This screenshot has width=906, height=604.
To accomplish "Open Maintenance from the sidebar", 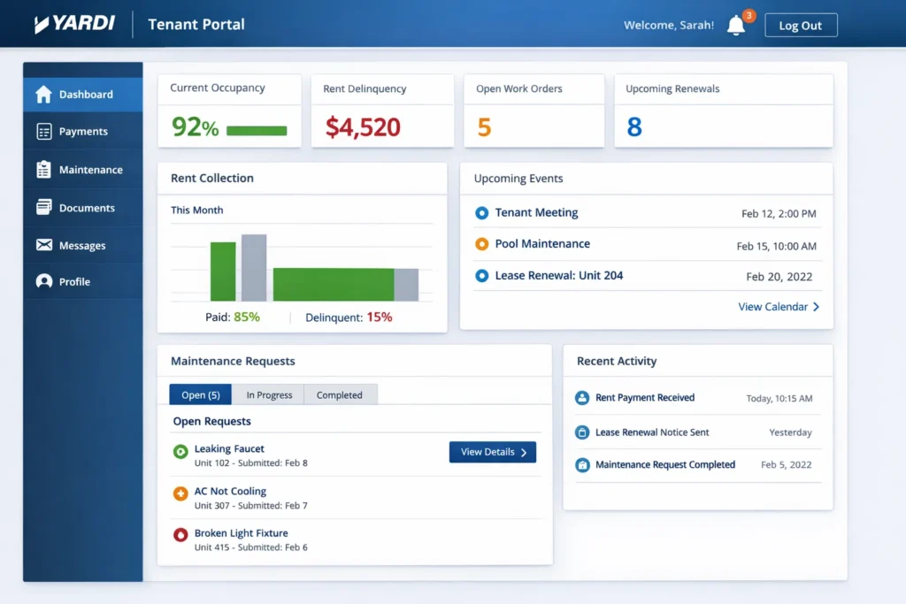I will point(42,169).
